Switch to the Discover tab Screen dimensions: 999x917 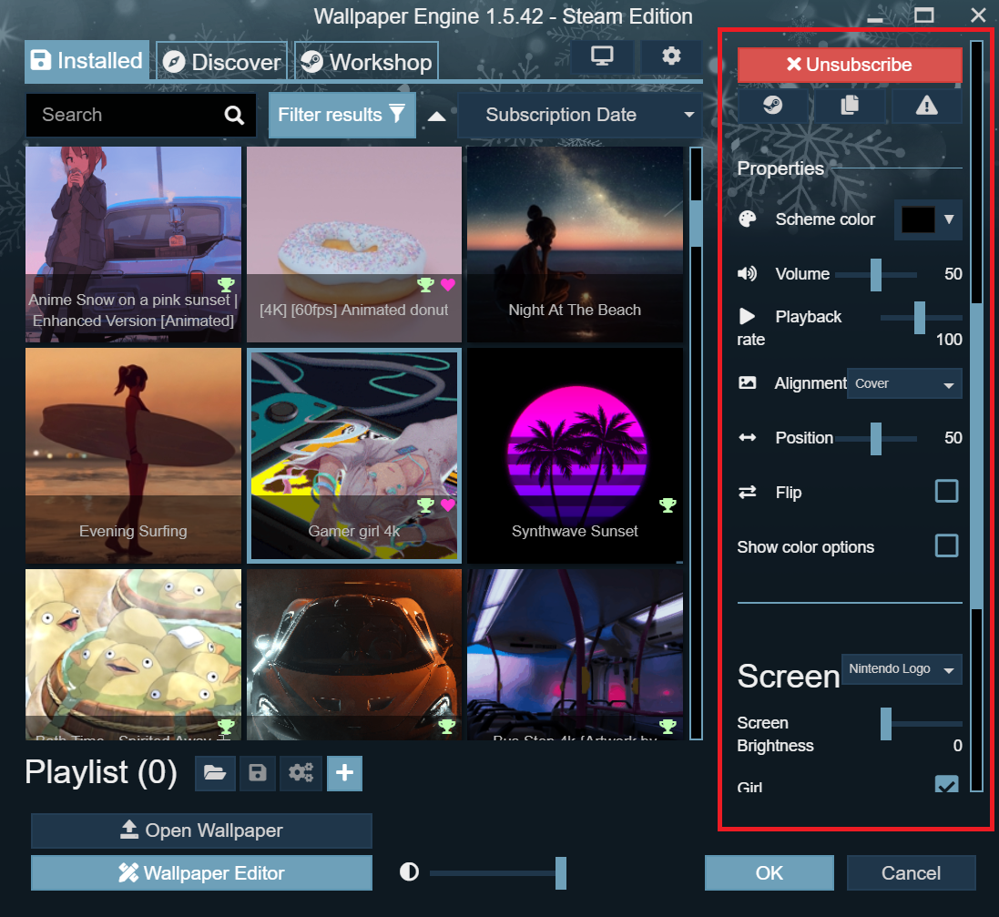click(x=221, y=62)
